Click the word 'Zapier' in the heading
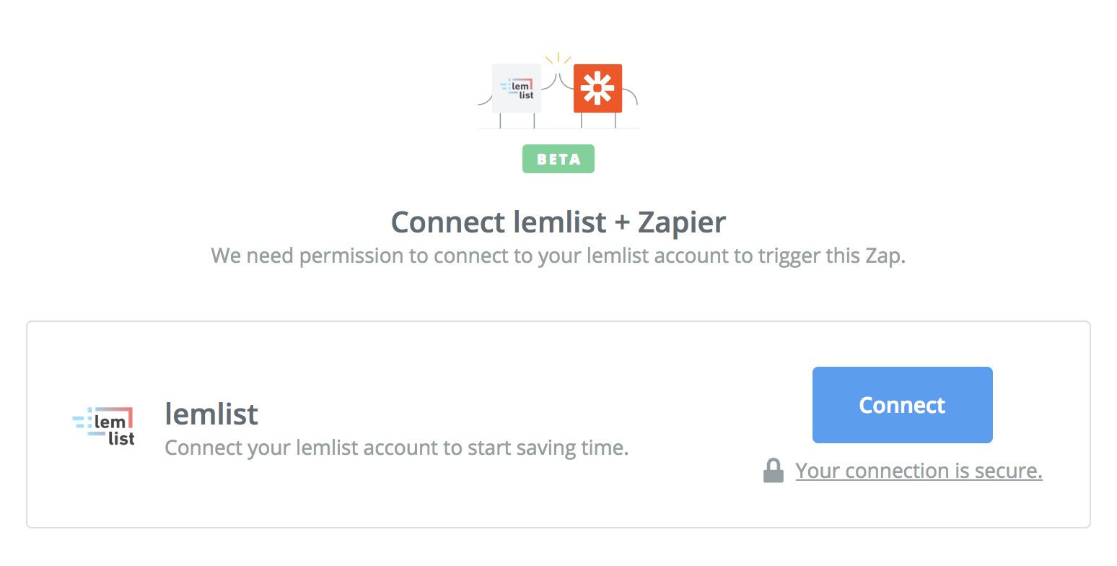Viewport: 1117px width, 566px height. point(682,222)
